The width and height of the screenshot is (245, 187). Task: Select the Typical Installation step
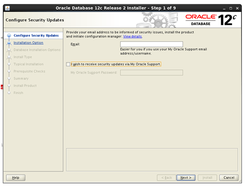pyautogui.click(x=28, y=64)
